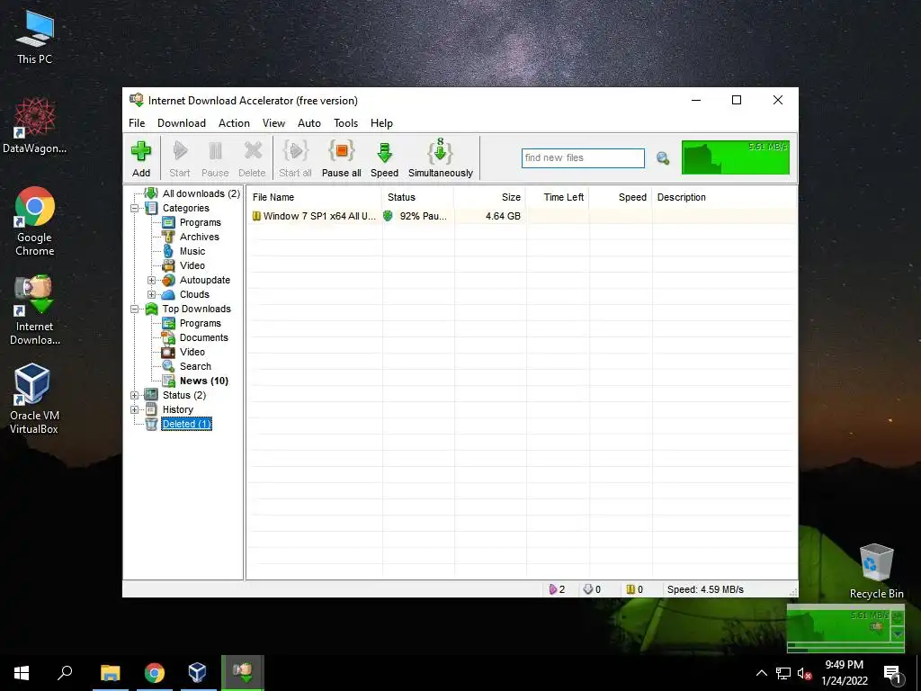Click the Delete toolbar button
Image resolution: width=921 pixels, height=691 pixels.
coord(252,158)
